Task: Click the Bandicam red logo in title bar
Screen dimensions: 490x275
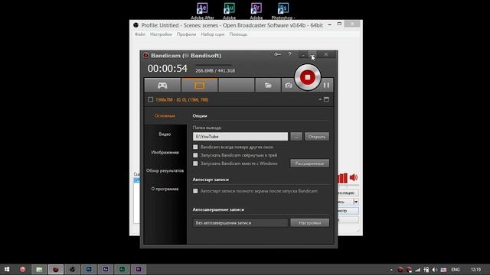Action: tap(145, 56)
